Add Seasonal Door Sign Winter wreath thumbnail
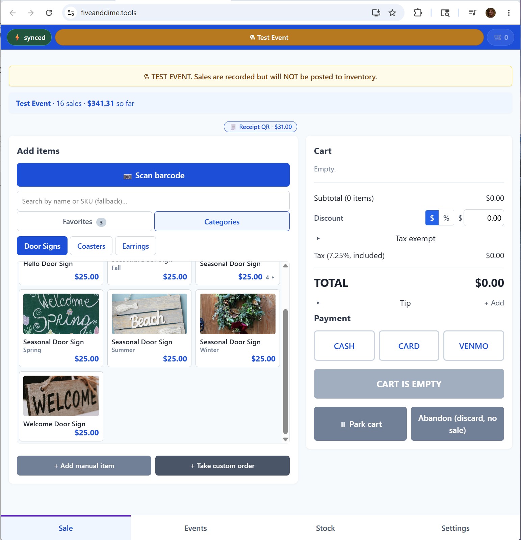 [x=238, y=314]
